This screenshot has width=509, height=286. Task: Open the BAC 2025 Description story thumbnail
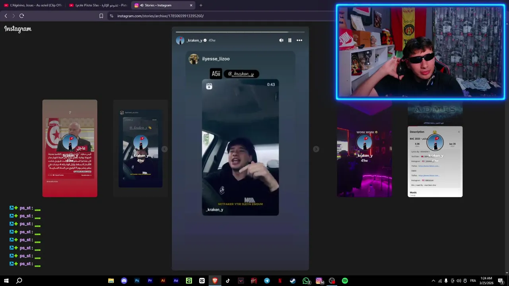[x=435, y=148]
